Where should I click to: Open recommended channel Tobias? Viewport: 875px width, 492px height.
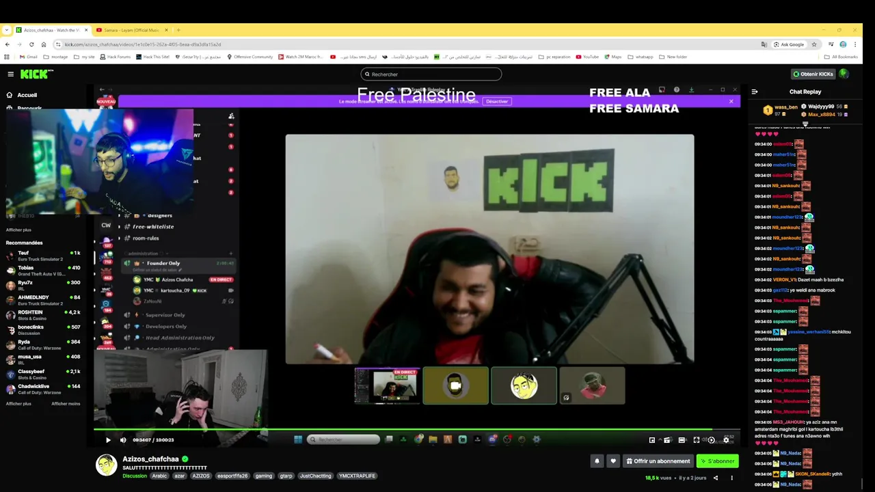43,271
